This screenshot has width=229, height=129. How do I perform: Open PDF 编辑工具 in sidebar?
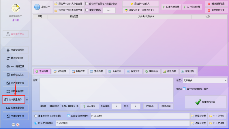16,67
